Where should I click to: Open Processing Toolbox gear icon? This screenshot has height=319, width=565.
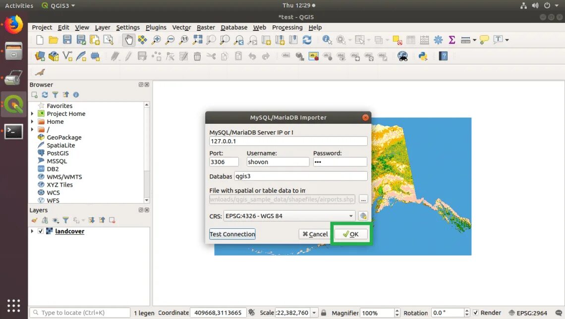(x=438, y=40)
